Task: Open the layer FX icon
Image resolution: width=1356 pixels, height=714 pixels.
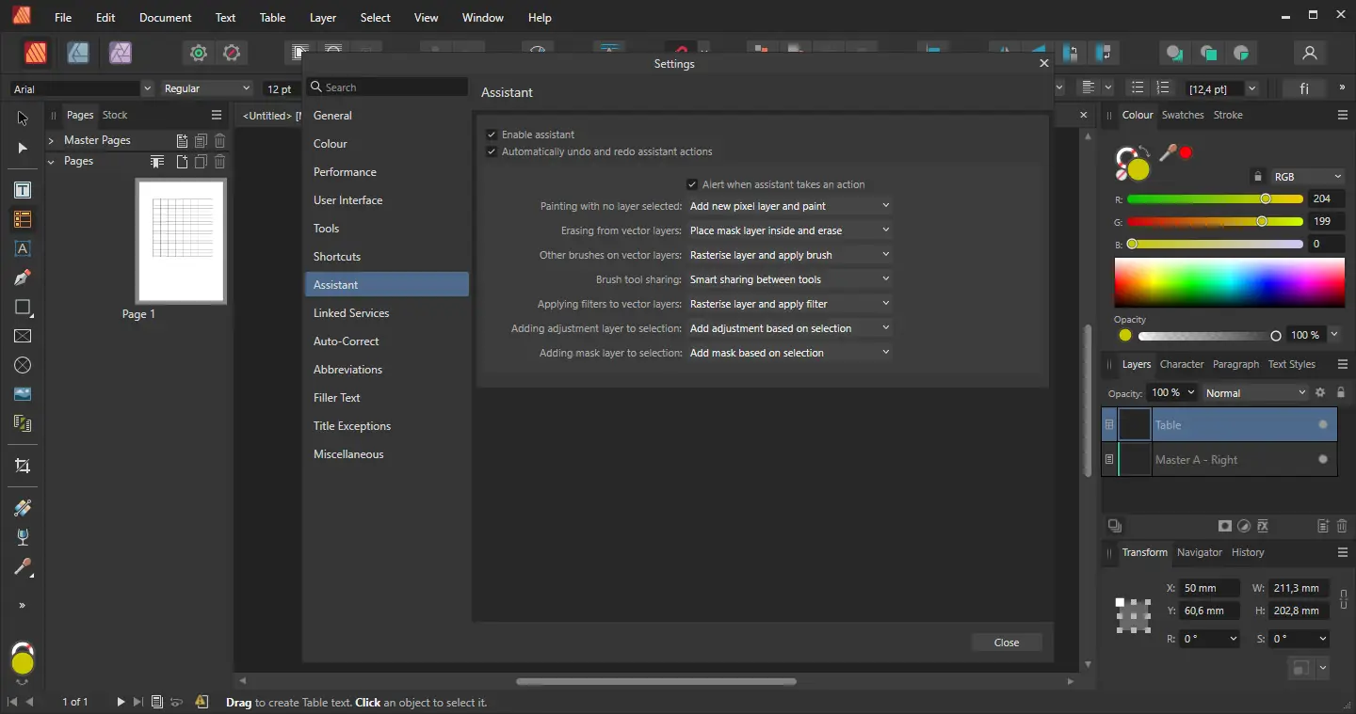Action: pyautogui.click(x=1263, y=527)
